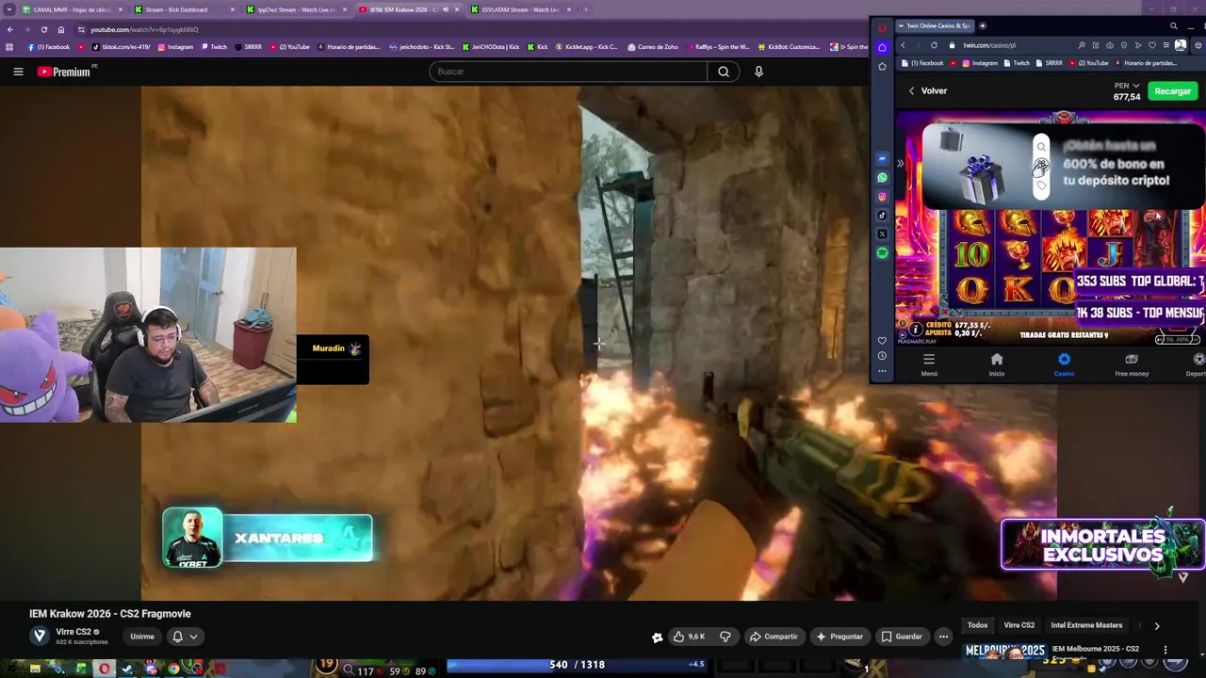Add new tab in Opera window
Screen dimensions: 1206x678
[982, 25]
